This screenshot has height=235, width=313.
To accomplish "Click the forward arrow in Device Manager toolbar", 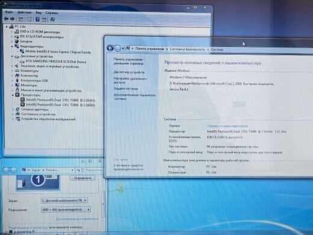I will 13,19.
